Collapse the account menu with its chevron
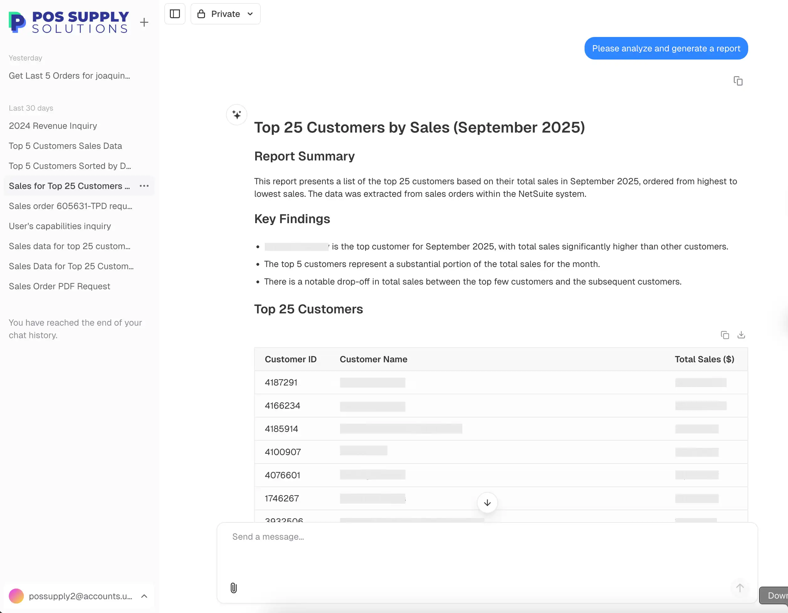The height and width of the screenshot is (613, 788). pyautogui.click(x=144, y=596)
